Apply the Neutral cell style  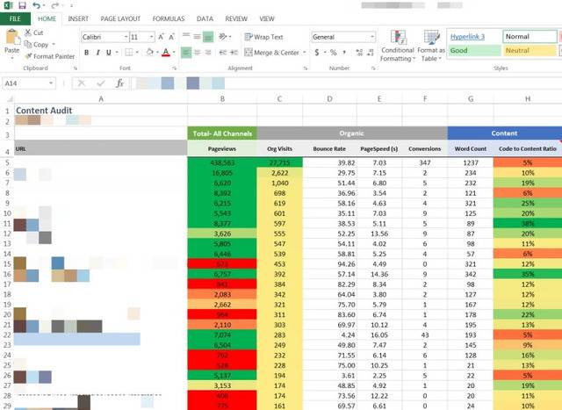pyautogui.click(x=530, y=51)
